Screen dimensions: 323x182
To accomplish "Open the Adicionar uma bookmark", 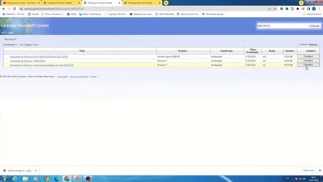I will point(188,14).
